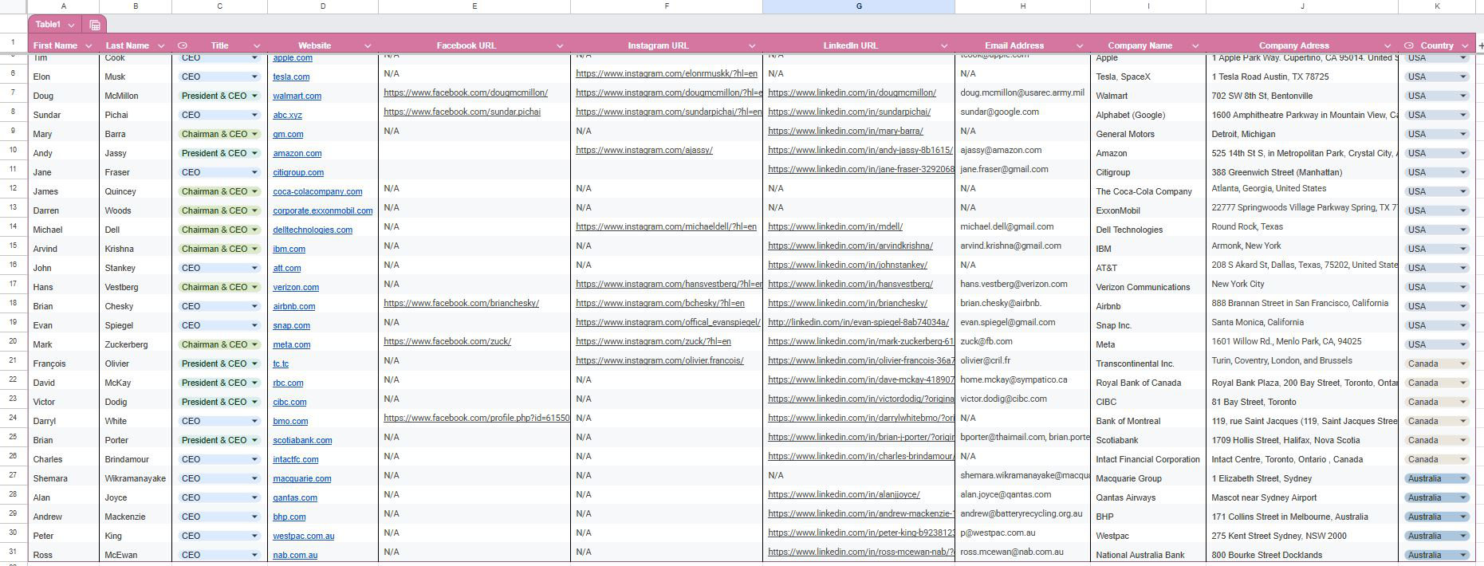Select the sundar@google.com email cell
Image resolution: width=1484 pixels, height=566 pixels.
(x=1022, y=112)
